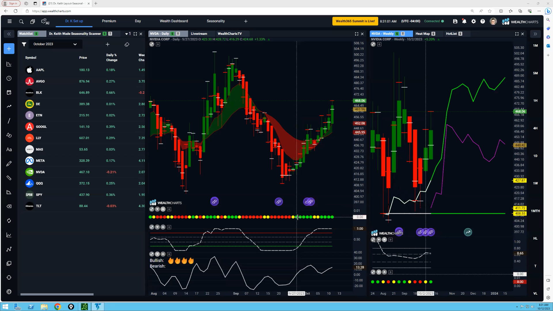Select the trend line drawing tool

click(x=9, y=121)
